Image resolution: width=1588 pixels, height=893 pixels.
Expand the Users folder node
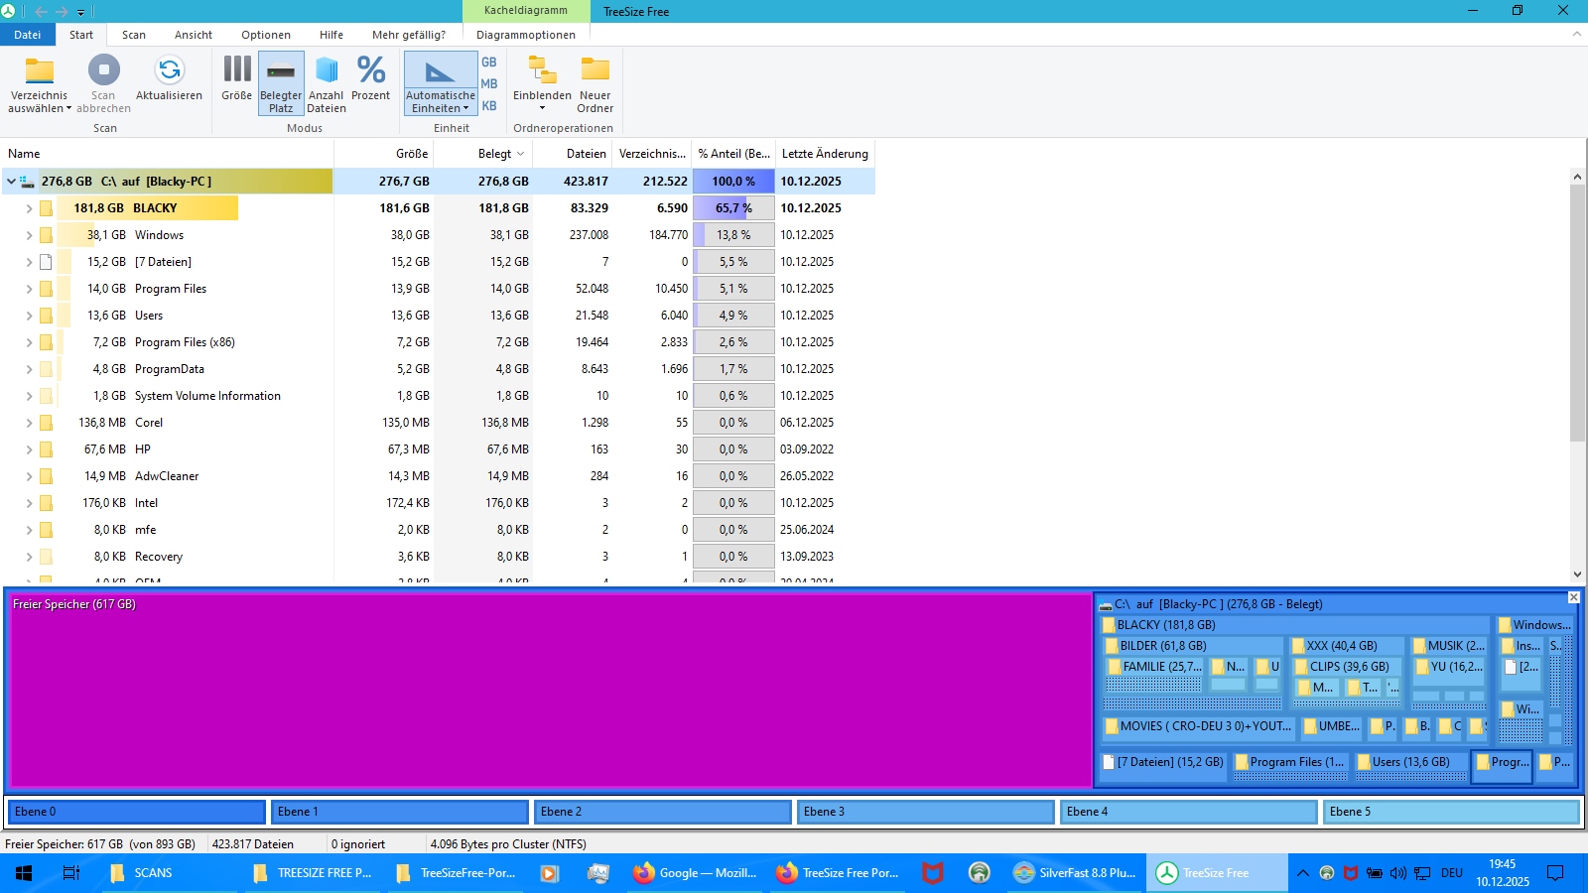coord(29,316)
